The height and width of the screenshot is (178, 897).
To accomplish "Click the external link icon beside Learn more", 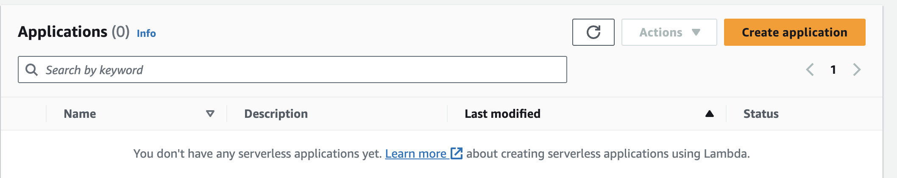I will point(456,153).
